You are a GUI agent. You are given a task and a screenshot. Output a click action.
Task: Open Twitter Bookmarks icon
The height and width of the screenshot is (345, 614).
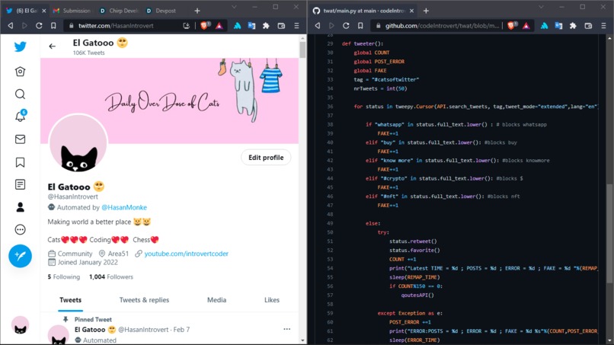pyautogui.click(x=21, y=162)
